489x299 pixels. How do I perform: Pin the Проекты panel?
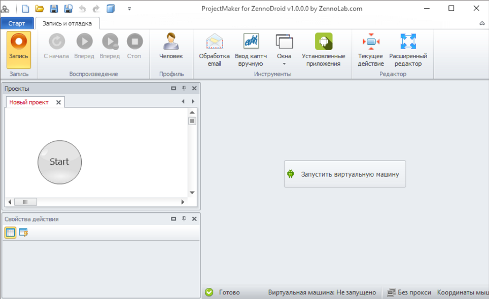184,89
